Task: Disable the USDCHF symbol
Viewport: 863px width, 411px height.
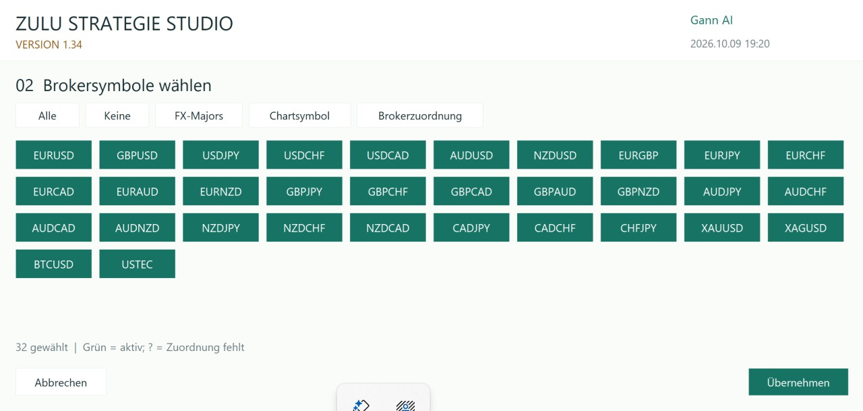Action: (305, 155)
